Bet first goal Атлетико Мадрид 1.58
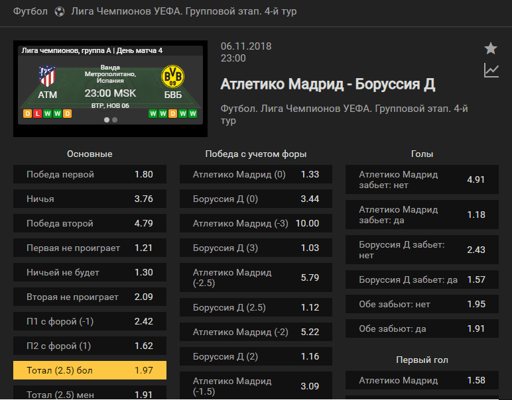 coord(422,380)
